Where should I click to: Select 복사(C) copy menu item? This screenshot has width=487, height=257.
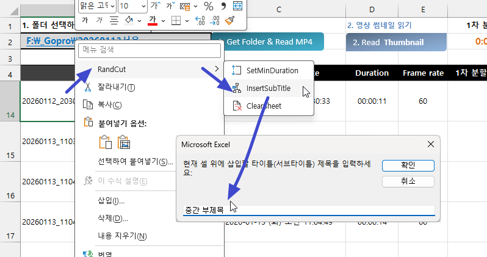pos(150,105)
